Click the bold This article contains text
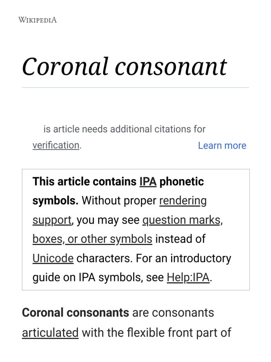 84,182
